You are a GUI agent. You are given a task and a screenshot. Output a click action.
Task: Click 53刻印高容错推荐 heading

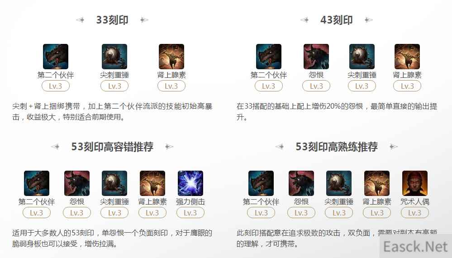[112, 147]
